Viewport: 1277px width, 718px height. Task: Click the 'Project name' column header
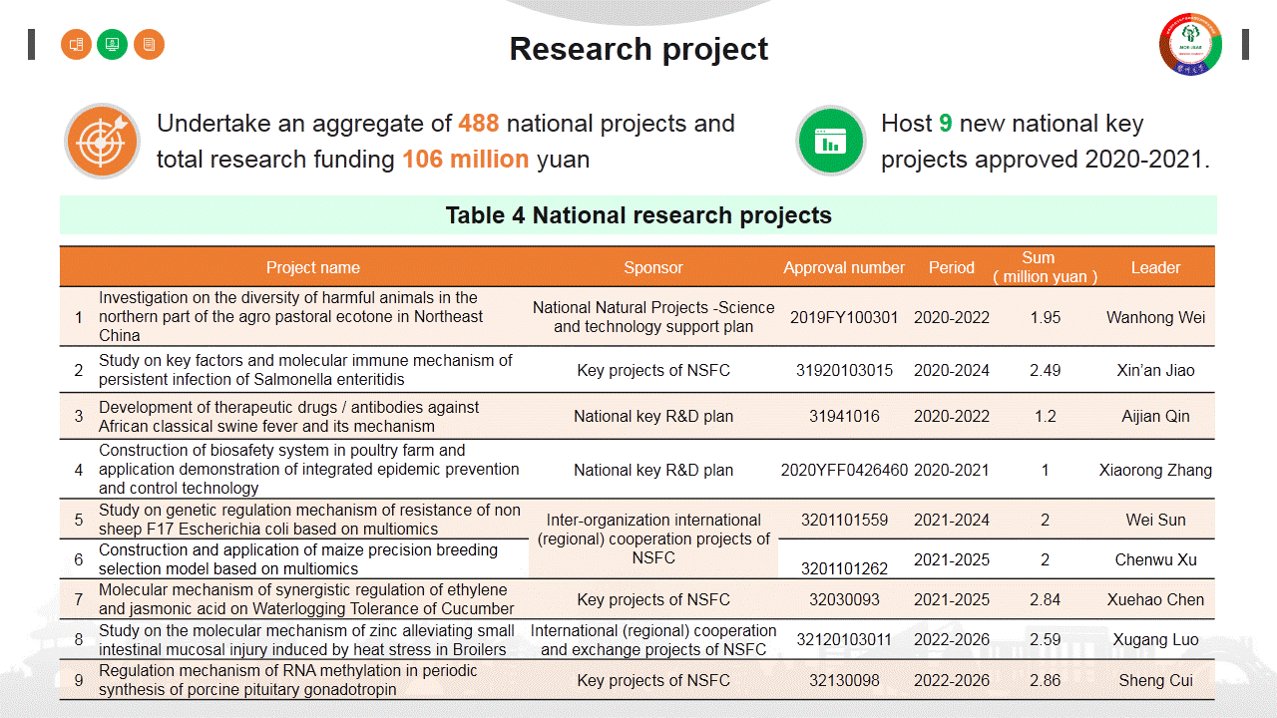point(312,267)
